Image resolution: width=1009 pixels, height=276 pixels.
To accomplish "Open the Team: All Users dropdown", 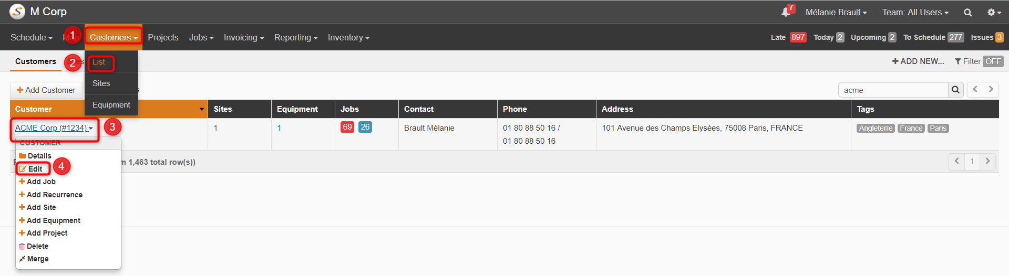I will 915,12.
